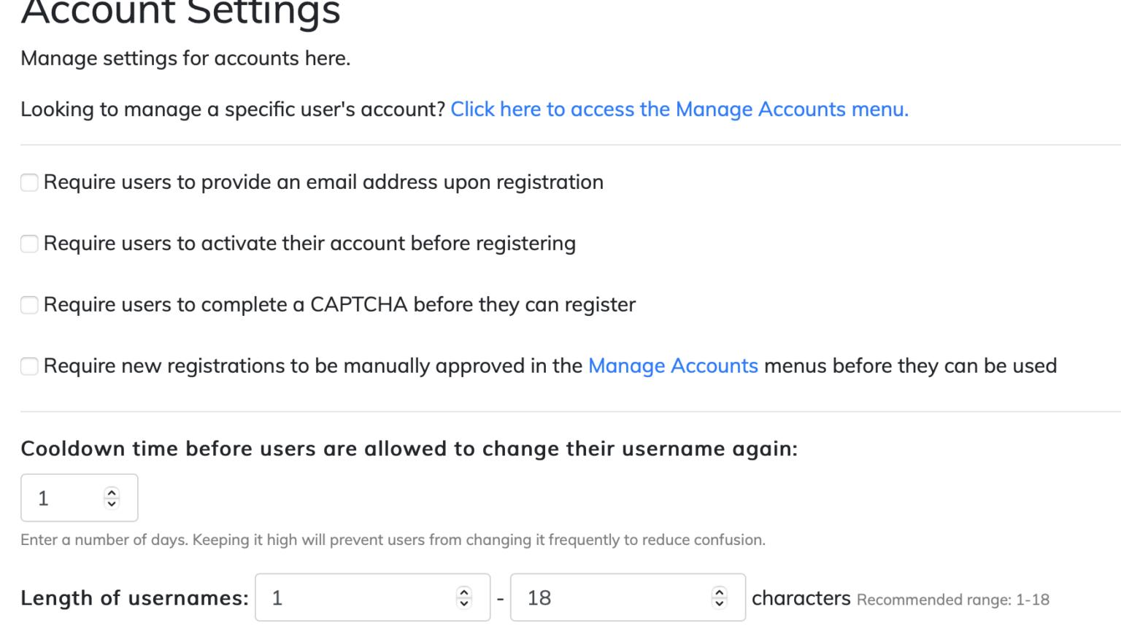Check the manual approval requirement for registrations
This screenshot has height=642, width=1121.
click(29, 366)
